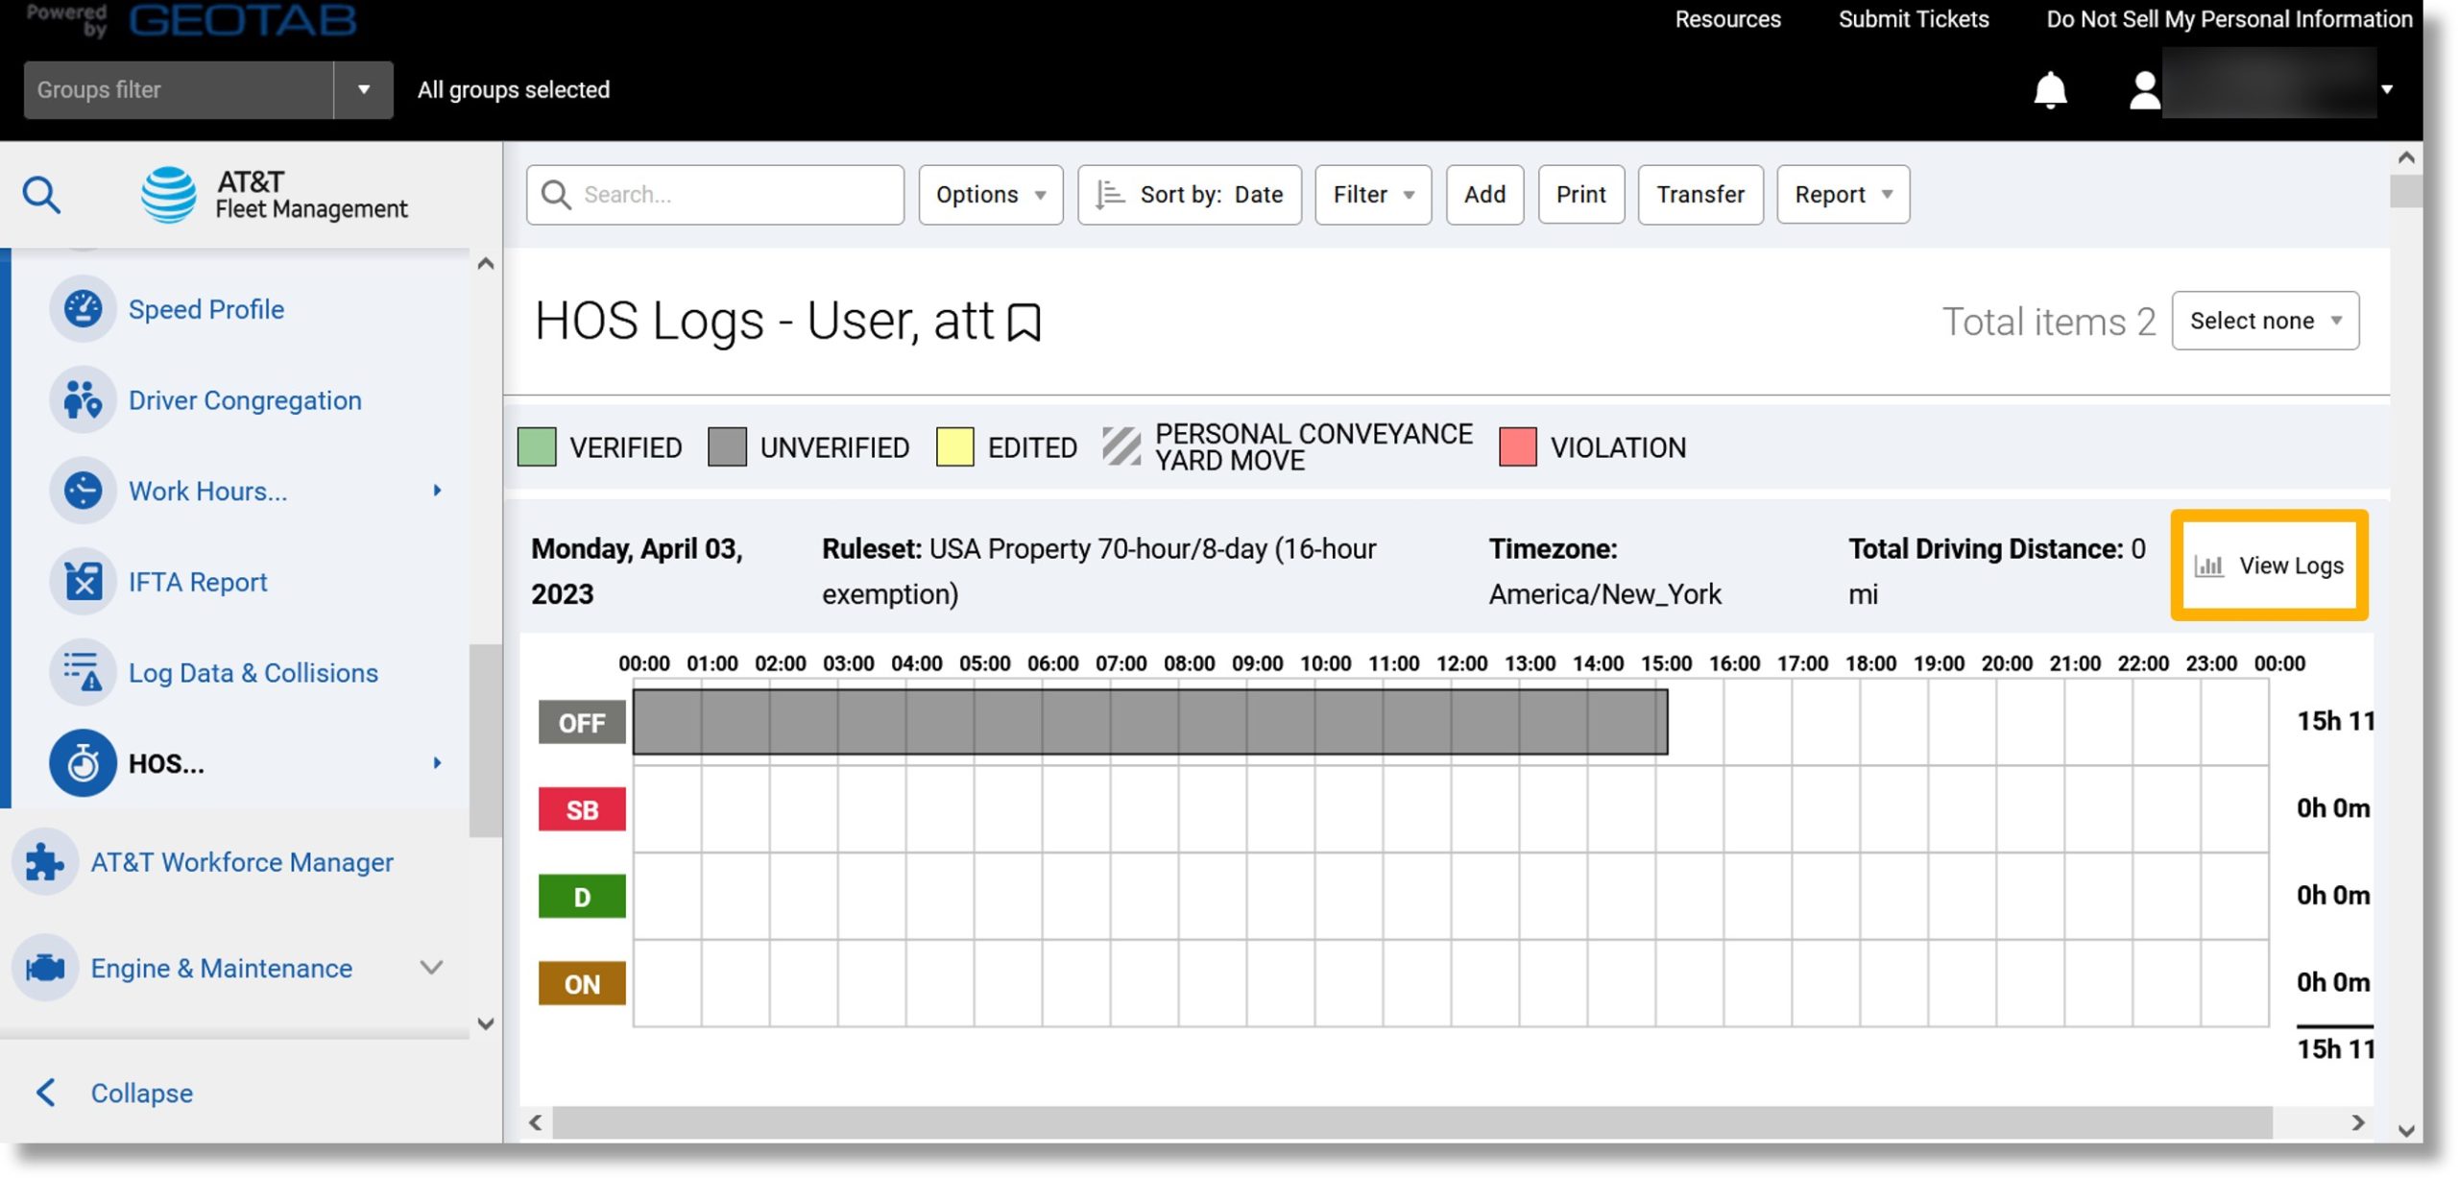
Task: Click the AT&T globe logo
Action: click(x=168, y=195)
